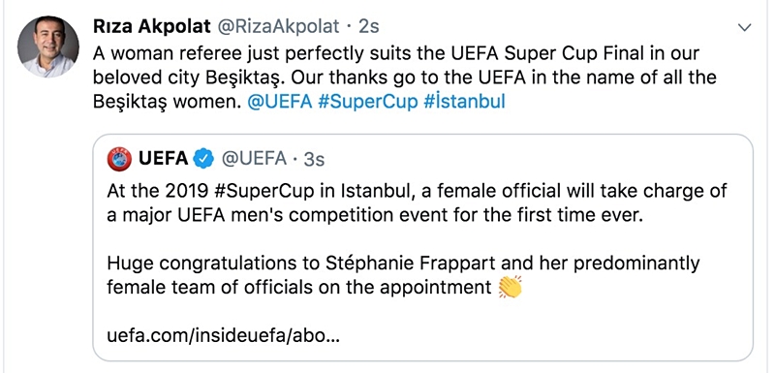Image resolution: width=775 pixels, height=373 pixels.
Task: Open the @UEFA mention link
Action: (279, 102)
